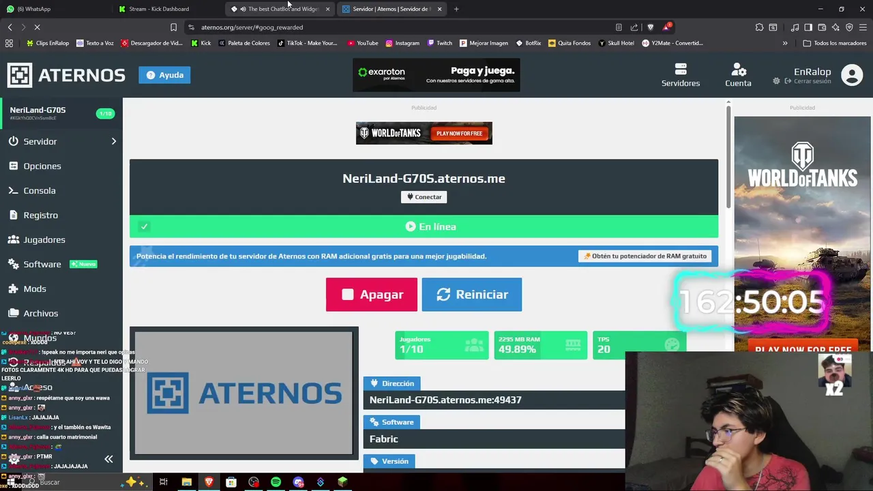Image resolution: width=873 pixels, height=491 pixels.
Task: Toggle reader mode icon
Action: (x=619, y=27)
